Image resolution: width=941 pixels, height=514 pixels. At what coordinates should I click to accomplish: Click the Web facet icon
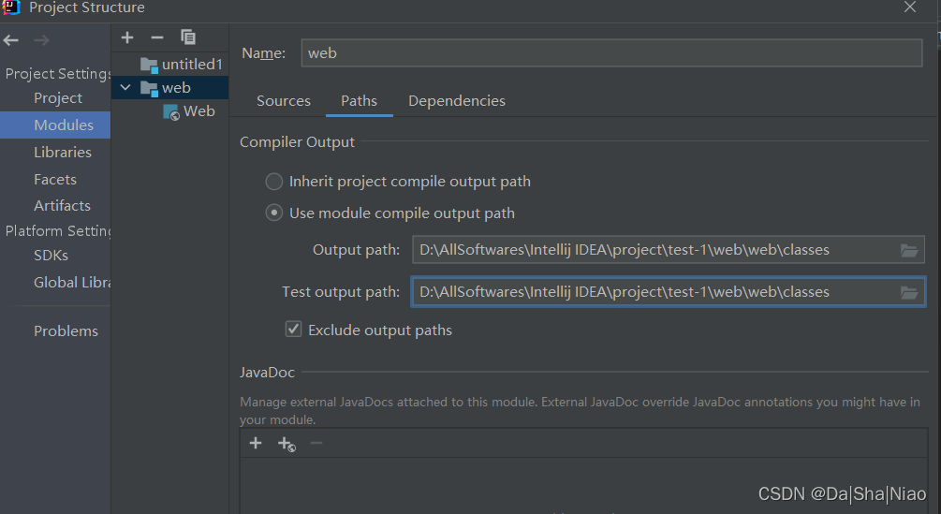click(x=171, y=112)
